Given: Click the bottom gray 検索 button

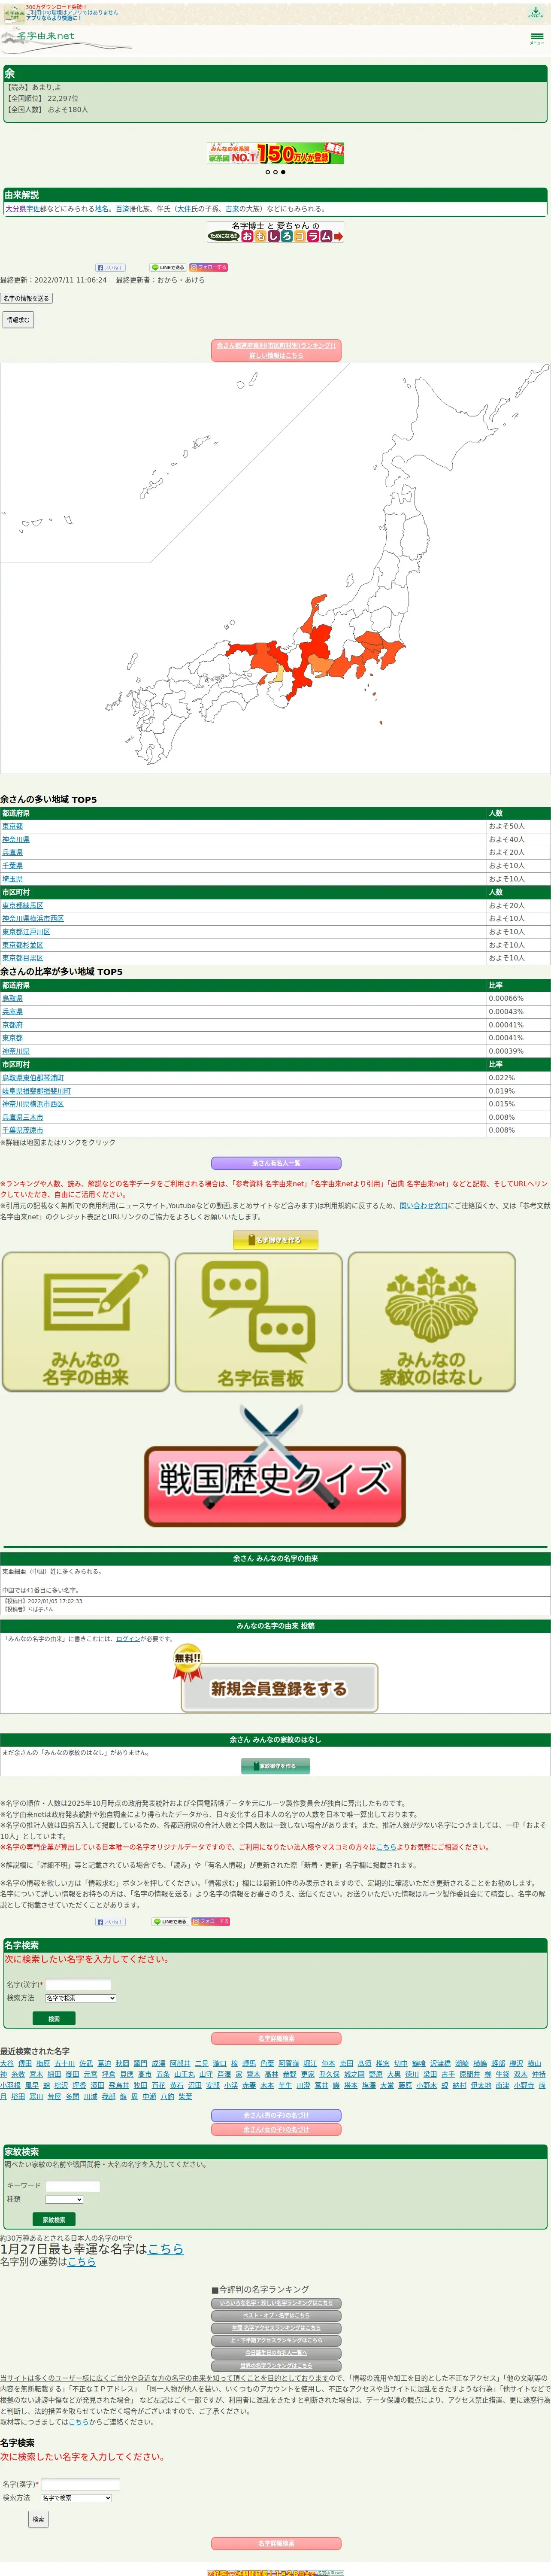Looking at the screenshot, I should 38,2519.
